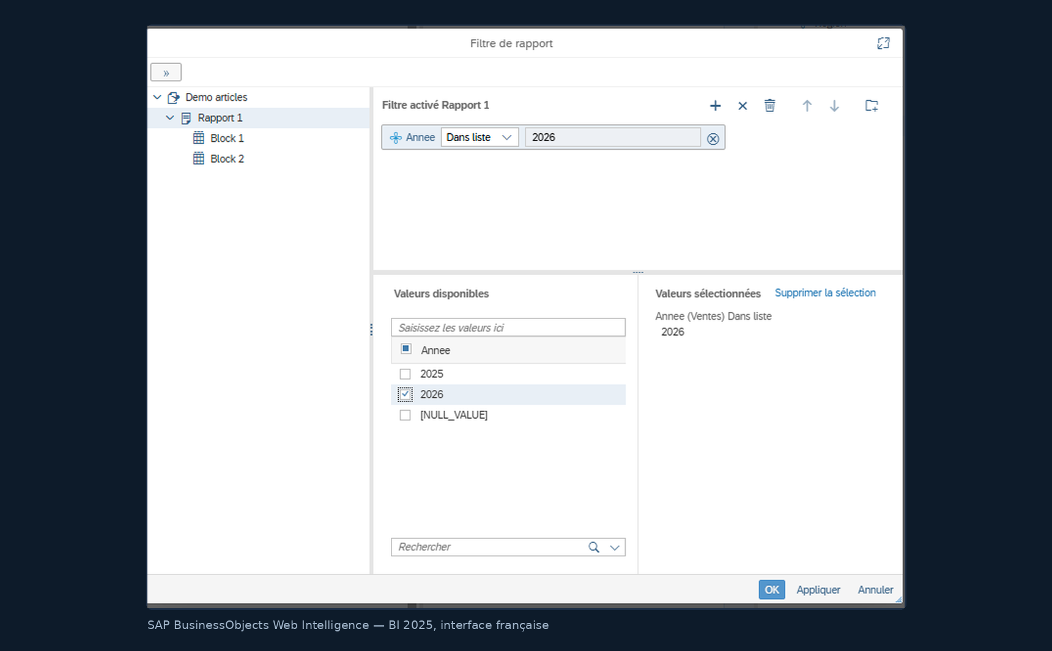
Task: Move filter down with the down arrow
Action: pos(834,106)
